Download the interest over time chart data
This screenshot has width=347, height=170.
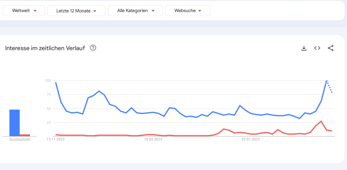[x=304, y=48]
